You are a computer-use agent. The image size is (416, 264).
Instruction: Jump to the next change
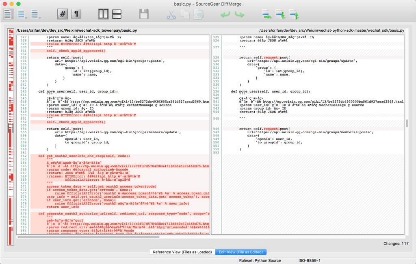pos(280,15)
